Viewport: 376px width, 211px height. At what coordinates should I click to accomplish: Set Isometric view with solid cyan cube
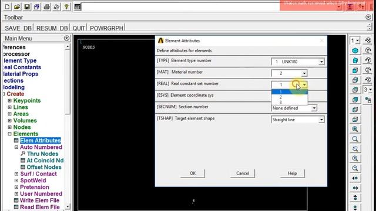pyautogui.click(x=355, y=50)
